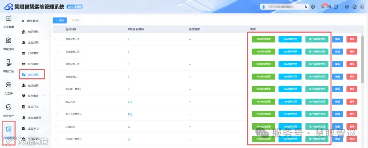
Task: Open App模块管理 for 施工工地管理人
Action: pyautogui.click(x=290, y=114)
